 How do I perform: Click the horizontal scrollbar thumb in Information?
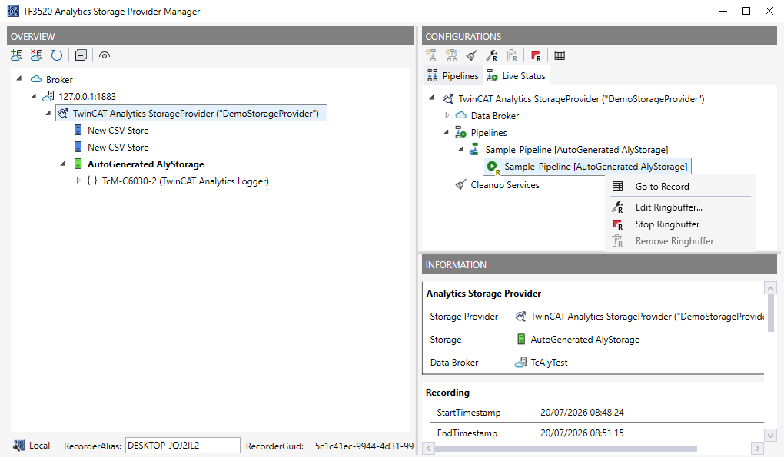click(x=566, y=448)
